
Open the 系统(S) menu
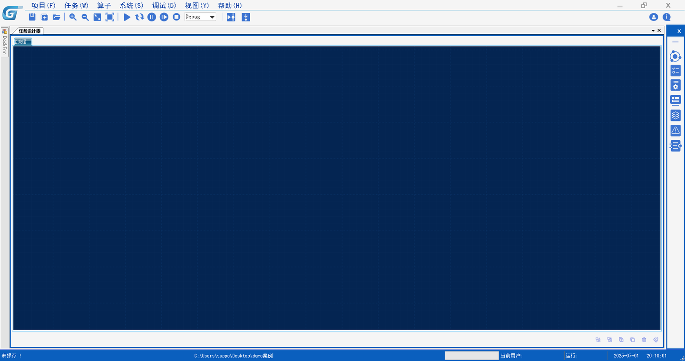click(131, 6)
